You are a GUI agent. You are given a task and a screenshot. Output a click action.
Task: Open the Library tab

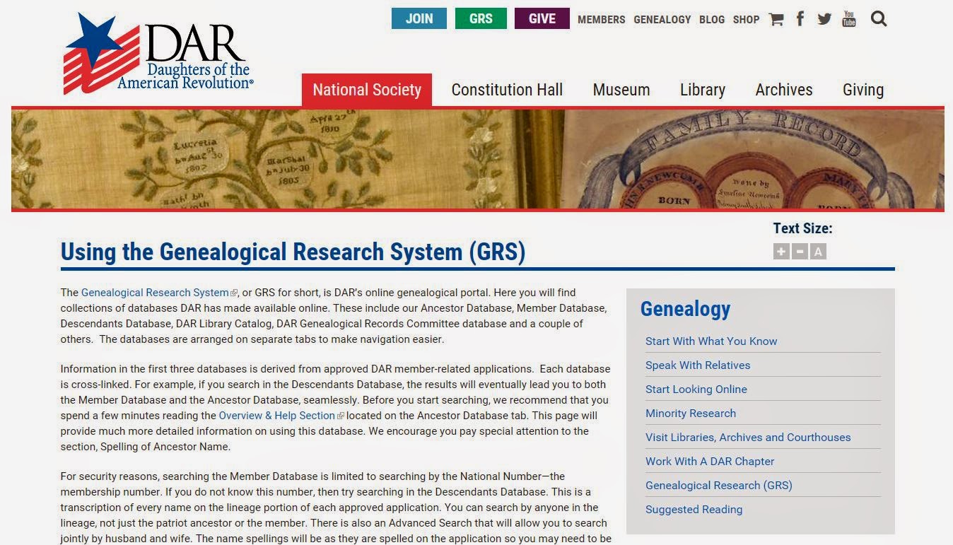(x=703, y=90)
